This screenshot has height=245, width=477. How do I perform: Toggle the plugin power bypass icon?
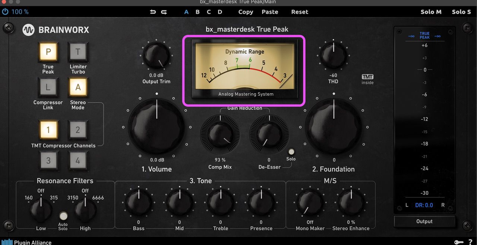coord(5,12)
